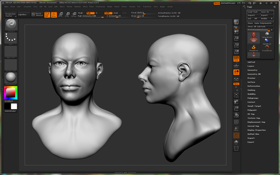Expand the Layers sub-palette

pos(251,66)
